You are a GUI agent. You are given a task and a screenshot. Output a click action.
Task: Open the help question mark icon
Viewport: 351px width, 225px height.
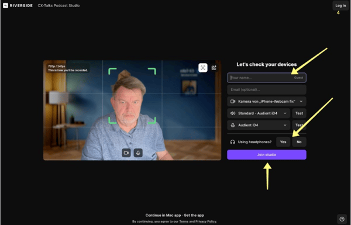tap(342, 219)
